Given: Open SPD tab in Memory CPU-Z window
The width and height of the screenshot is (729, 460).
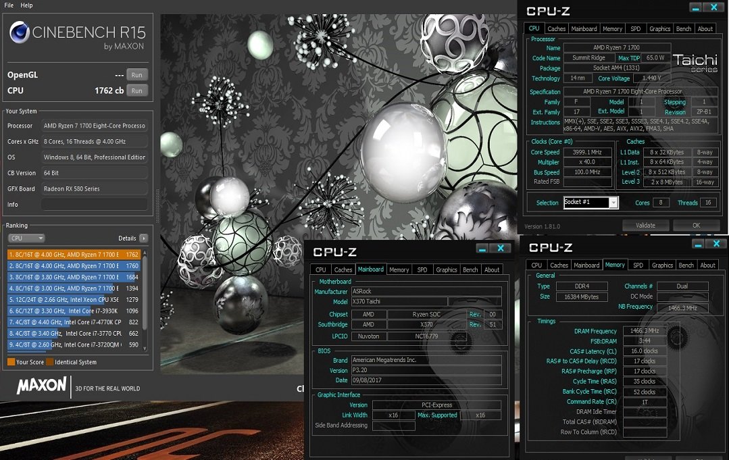Looking at the screenshot, I should click(638, 265).
